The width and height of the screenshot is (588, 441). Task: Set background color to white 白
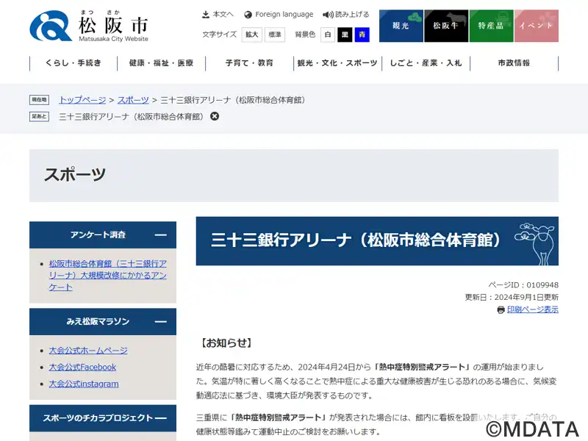click(328, 35)
